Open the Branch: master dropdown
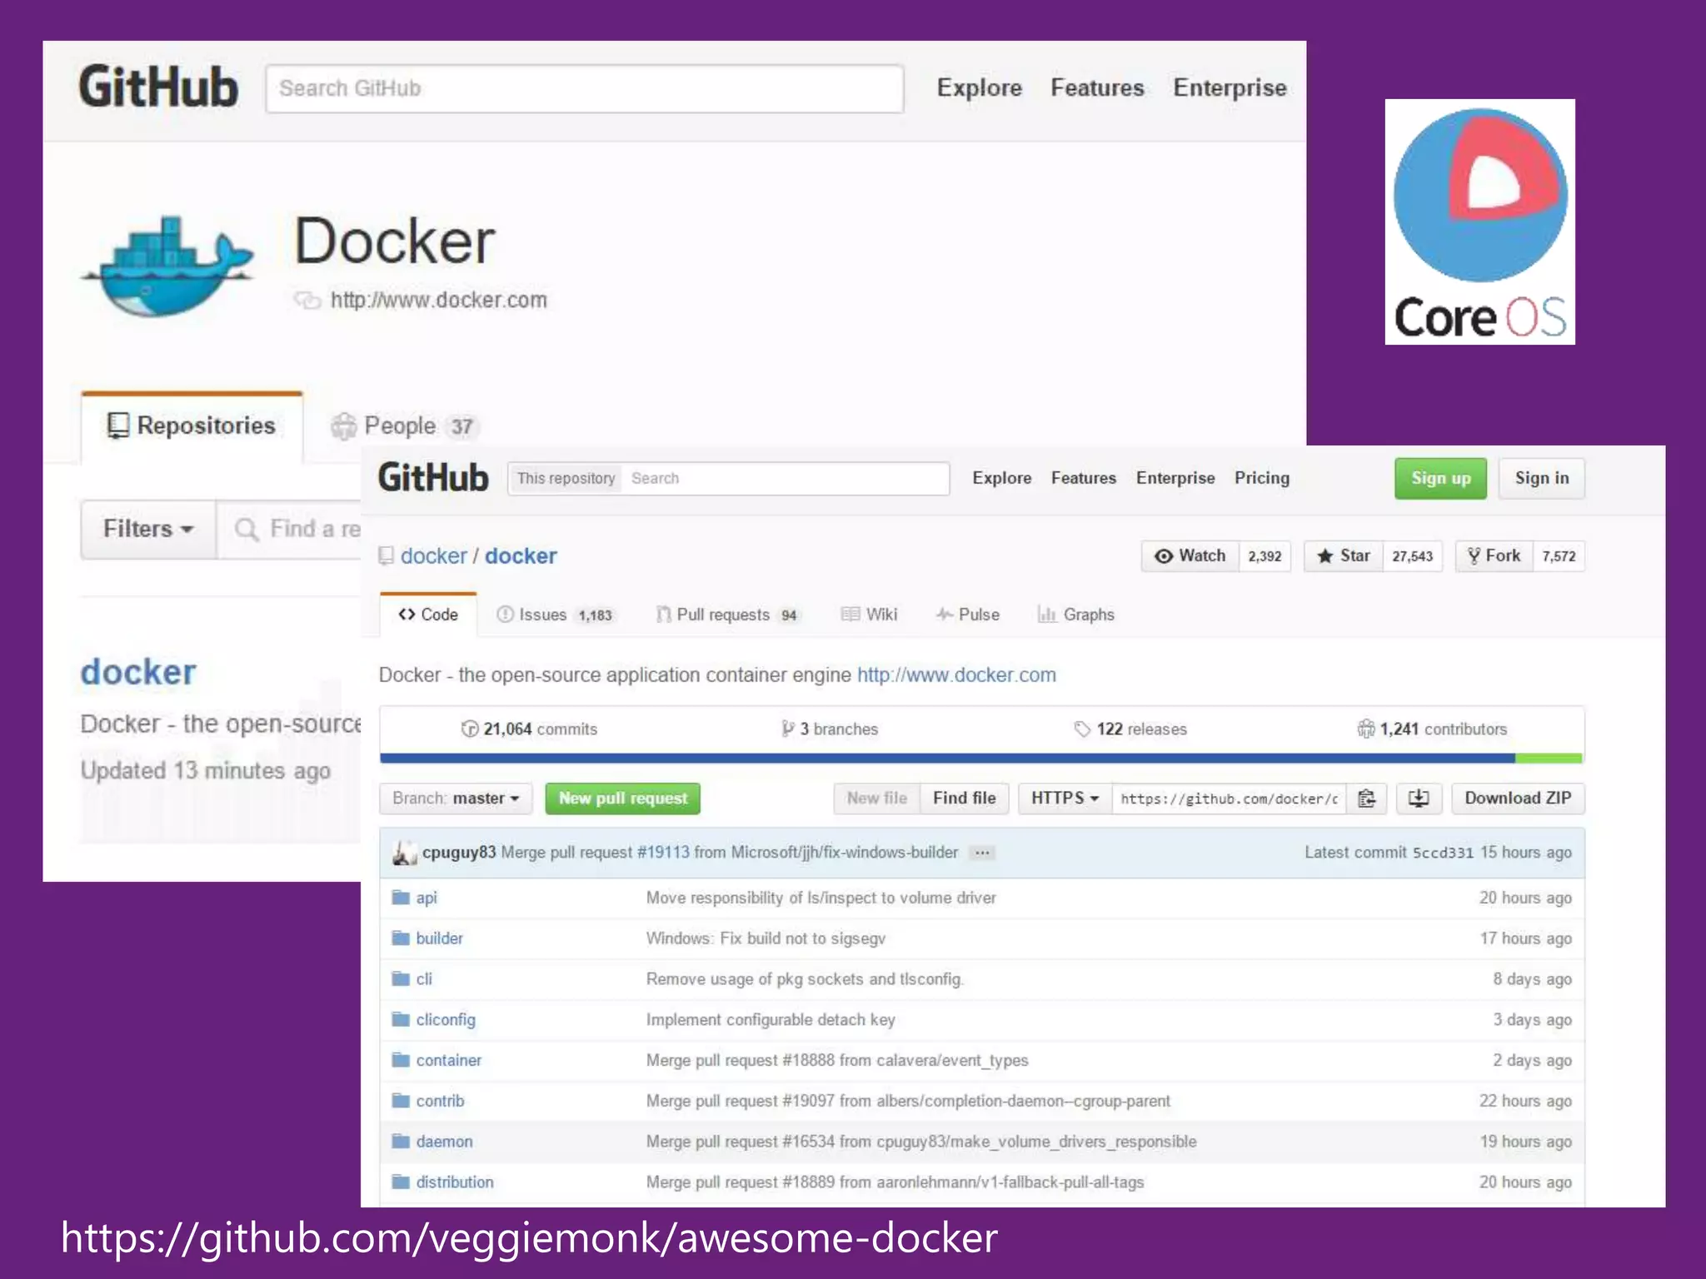Image resolution: width=1706 pixels, height=1279 pixels. click(456, 799)
